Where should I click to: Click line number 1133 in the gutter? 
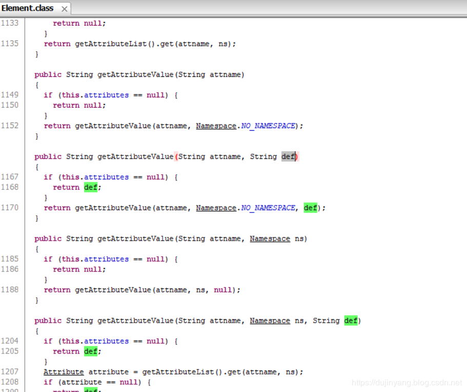(11, 23)
